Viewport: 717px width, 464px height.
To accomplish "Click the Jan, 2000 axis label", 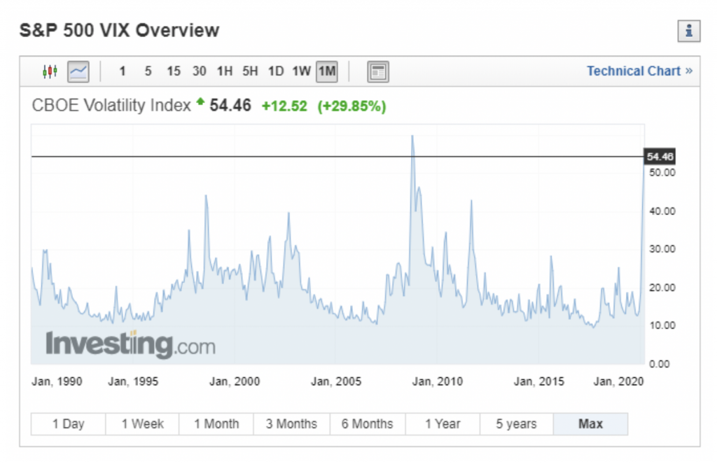I will 235,381.
